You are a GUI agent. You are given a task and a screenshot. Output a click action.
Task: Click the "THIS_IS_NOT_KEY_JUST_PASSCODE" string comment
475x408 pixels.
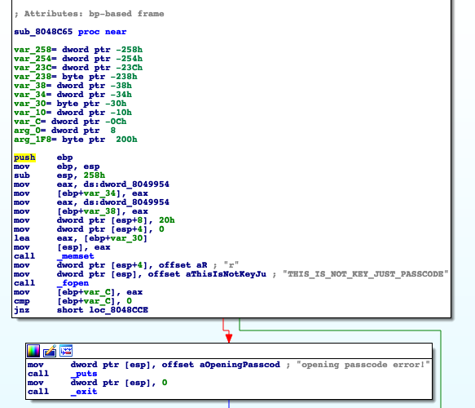(365, 274)
